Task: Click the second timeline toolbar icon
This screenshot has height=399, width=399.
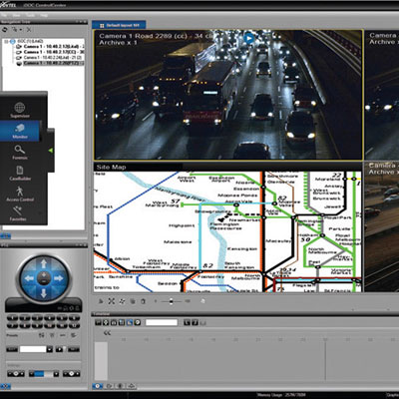Action: 106,322
